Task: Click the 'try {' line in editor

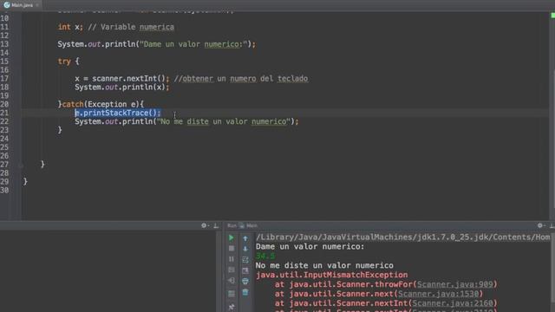Action: tap(69, 62)
